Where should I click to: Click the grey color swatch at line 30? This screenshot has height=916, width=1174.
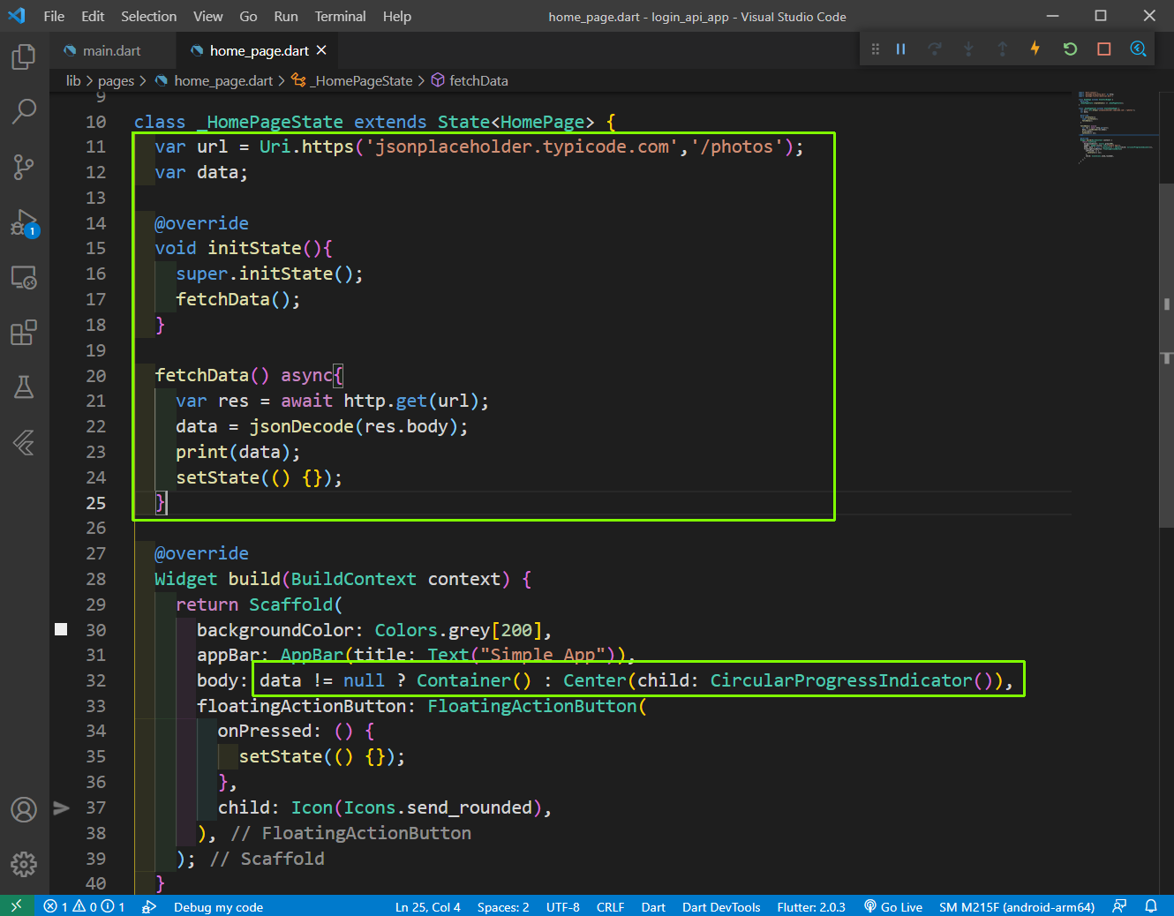point(61,629)
